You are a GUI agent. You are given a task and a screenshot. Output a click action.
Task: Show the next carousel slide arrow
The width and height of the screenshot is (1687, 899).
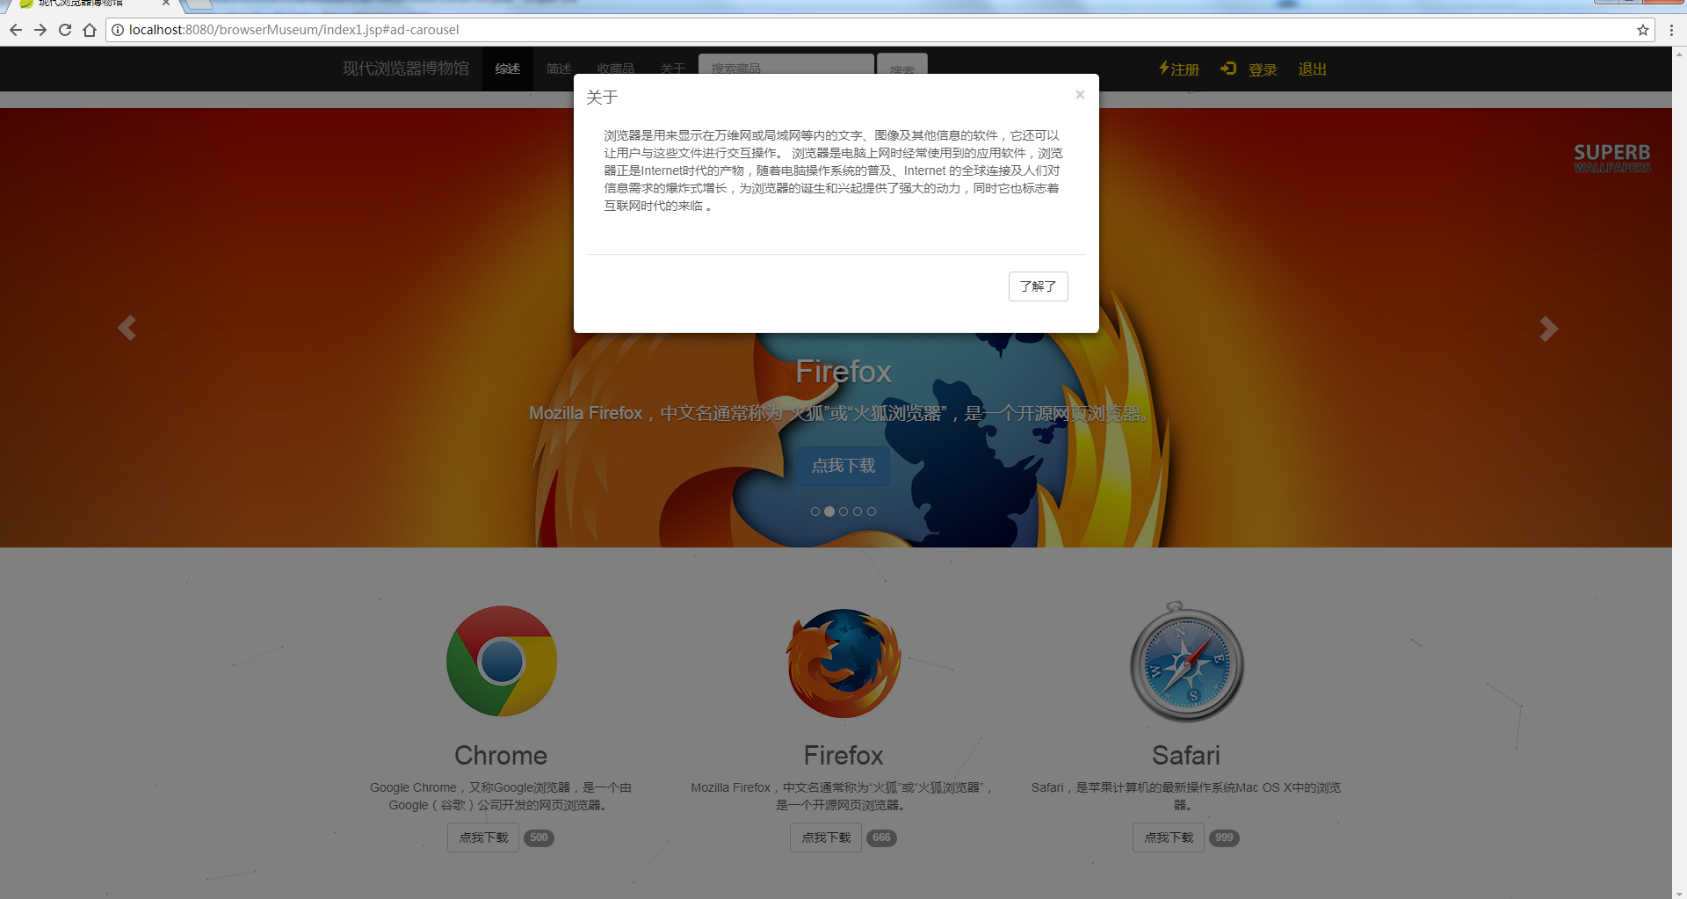[1548, 328]
